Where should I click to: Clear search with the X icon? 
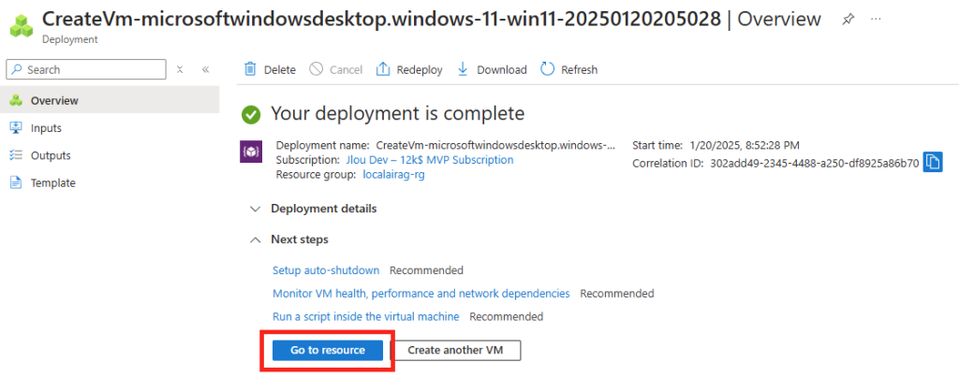[180, 69]
